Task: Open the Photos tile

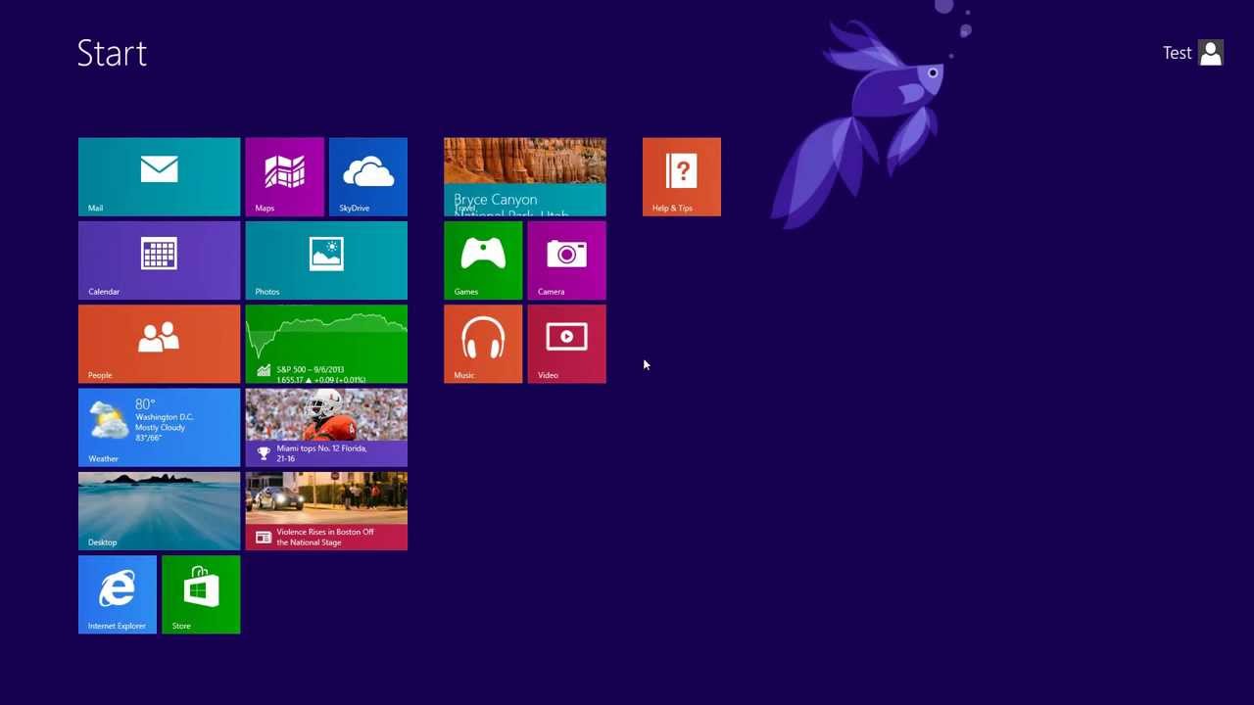Action: tap(326, 260)
